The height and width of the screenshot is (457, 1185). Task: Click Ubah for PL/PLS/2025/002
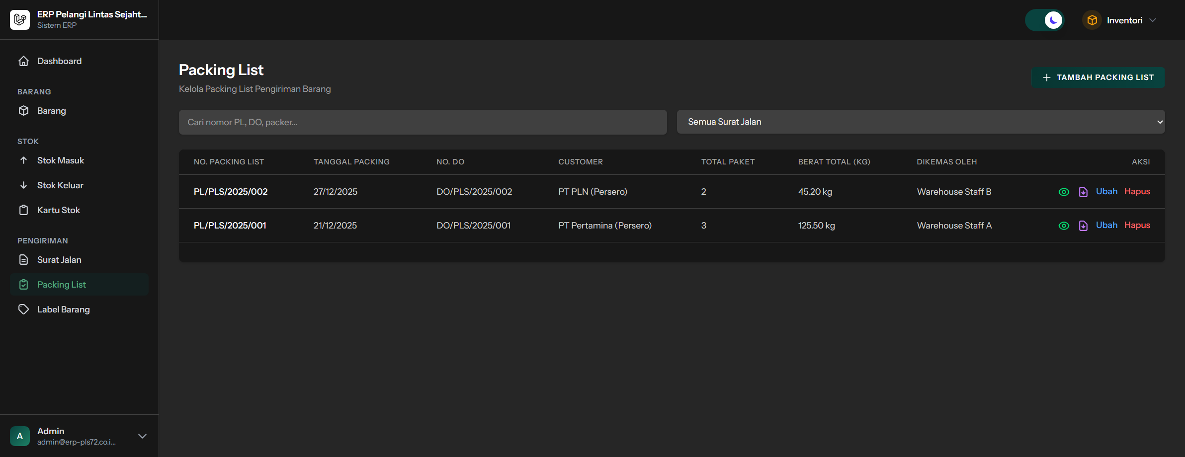(1106, 191)
